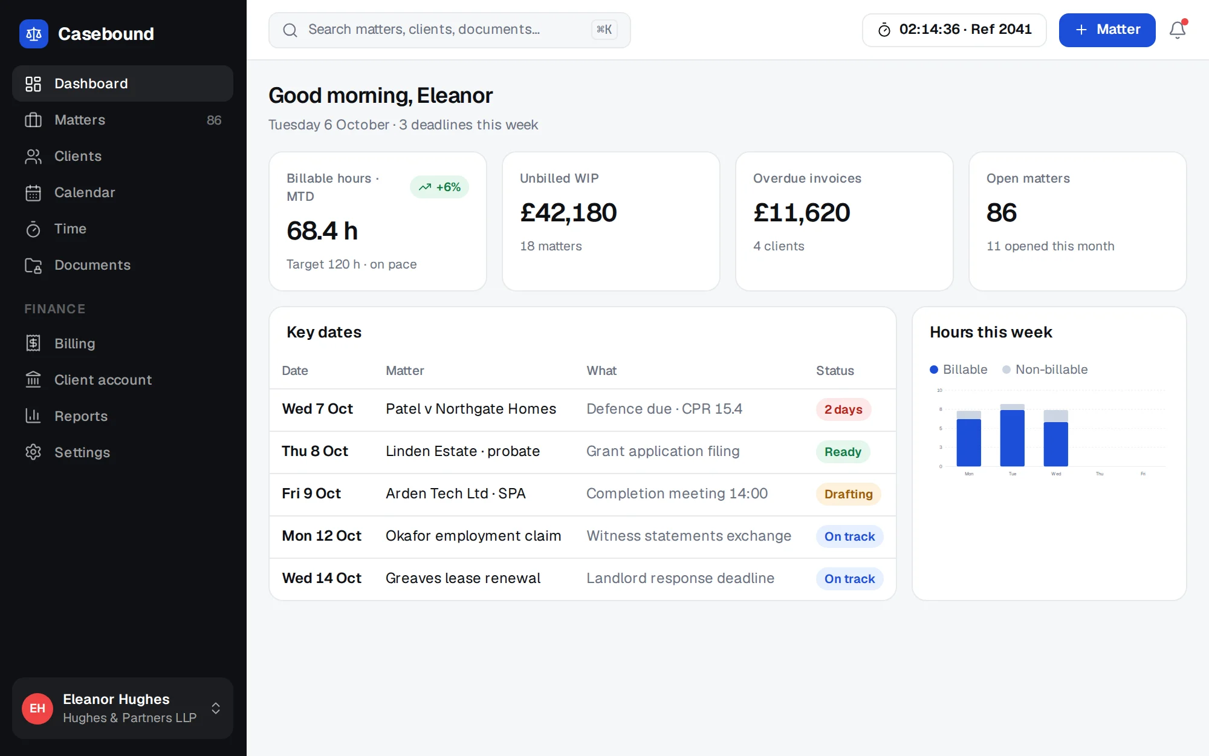Open Dashboard via its grid icon
Viewport: 1209px width, 756px height.
tap(33, 83)
